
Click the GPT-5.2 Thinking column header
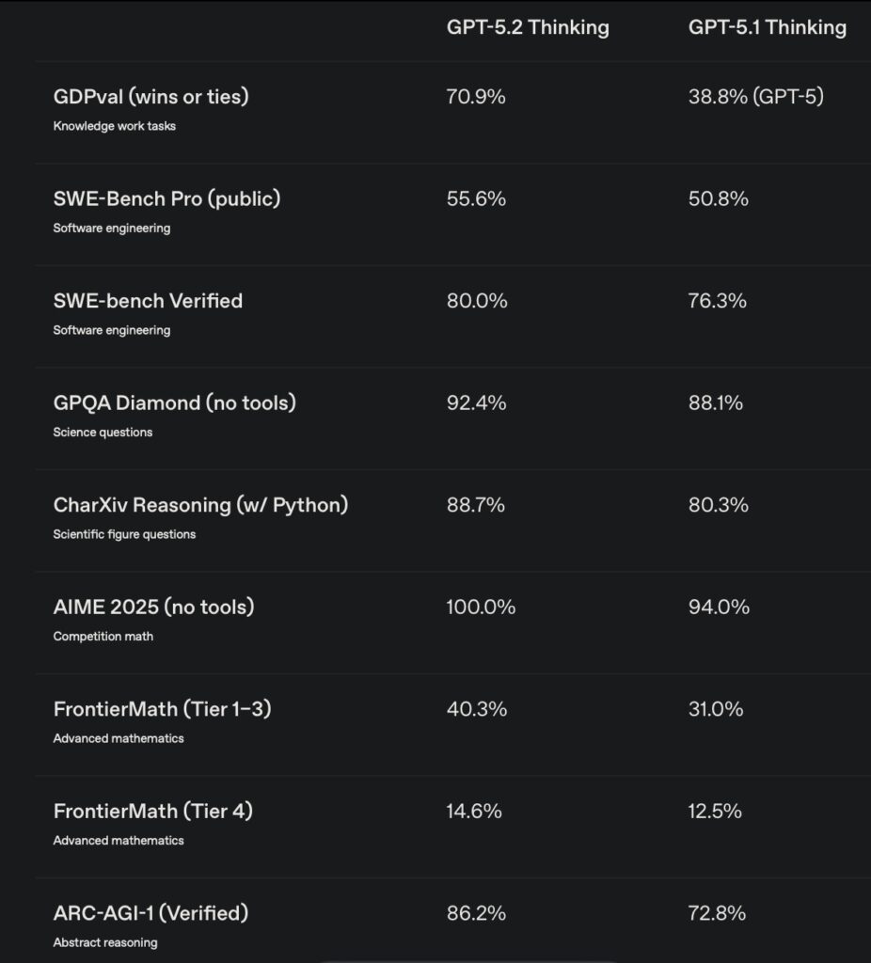point(528,27)
